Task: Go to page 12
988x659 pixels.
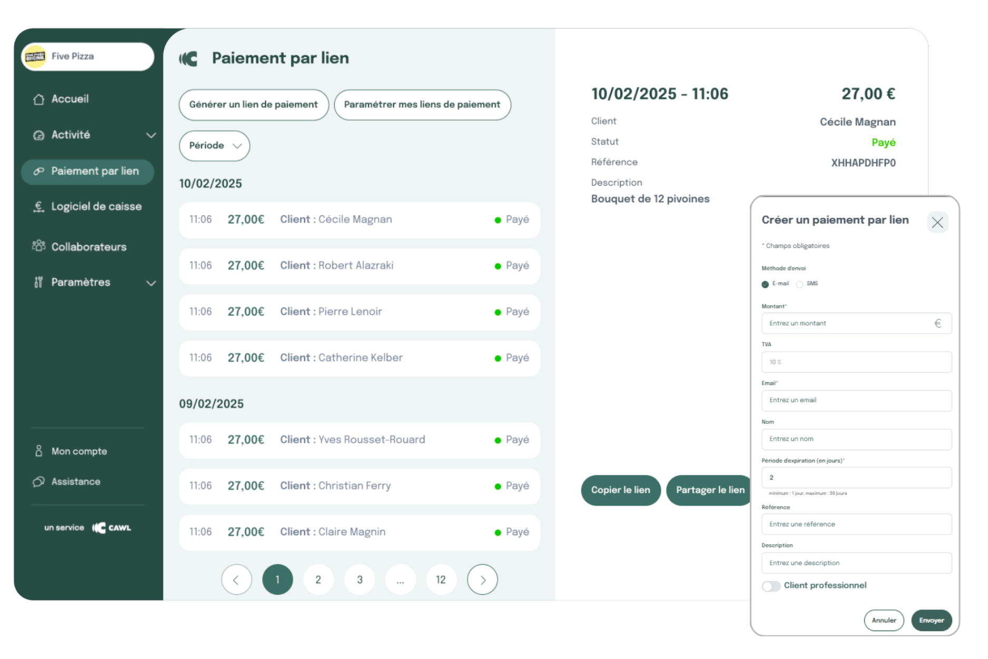Action: [x=441, y=580]
